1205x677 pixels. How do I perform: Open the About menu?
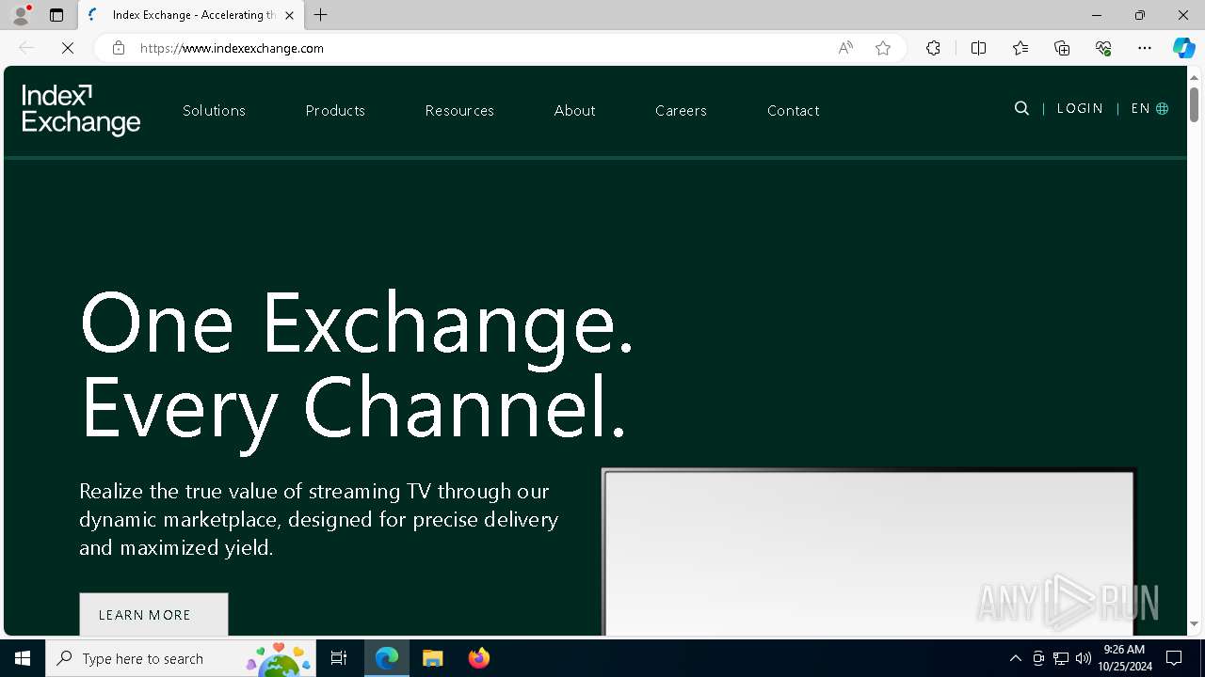pos(574,110)
